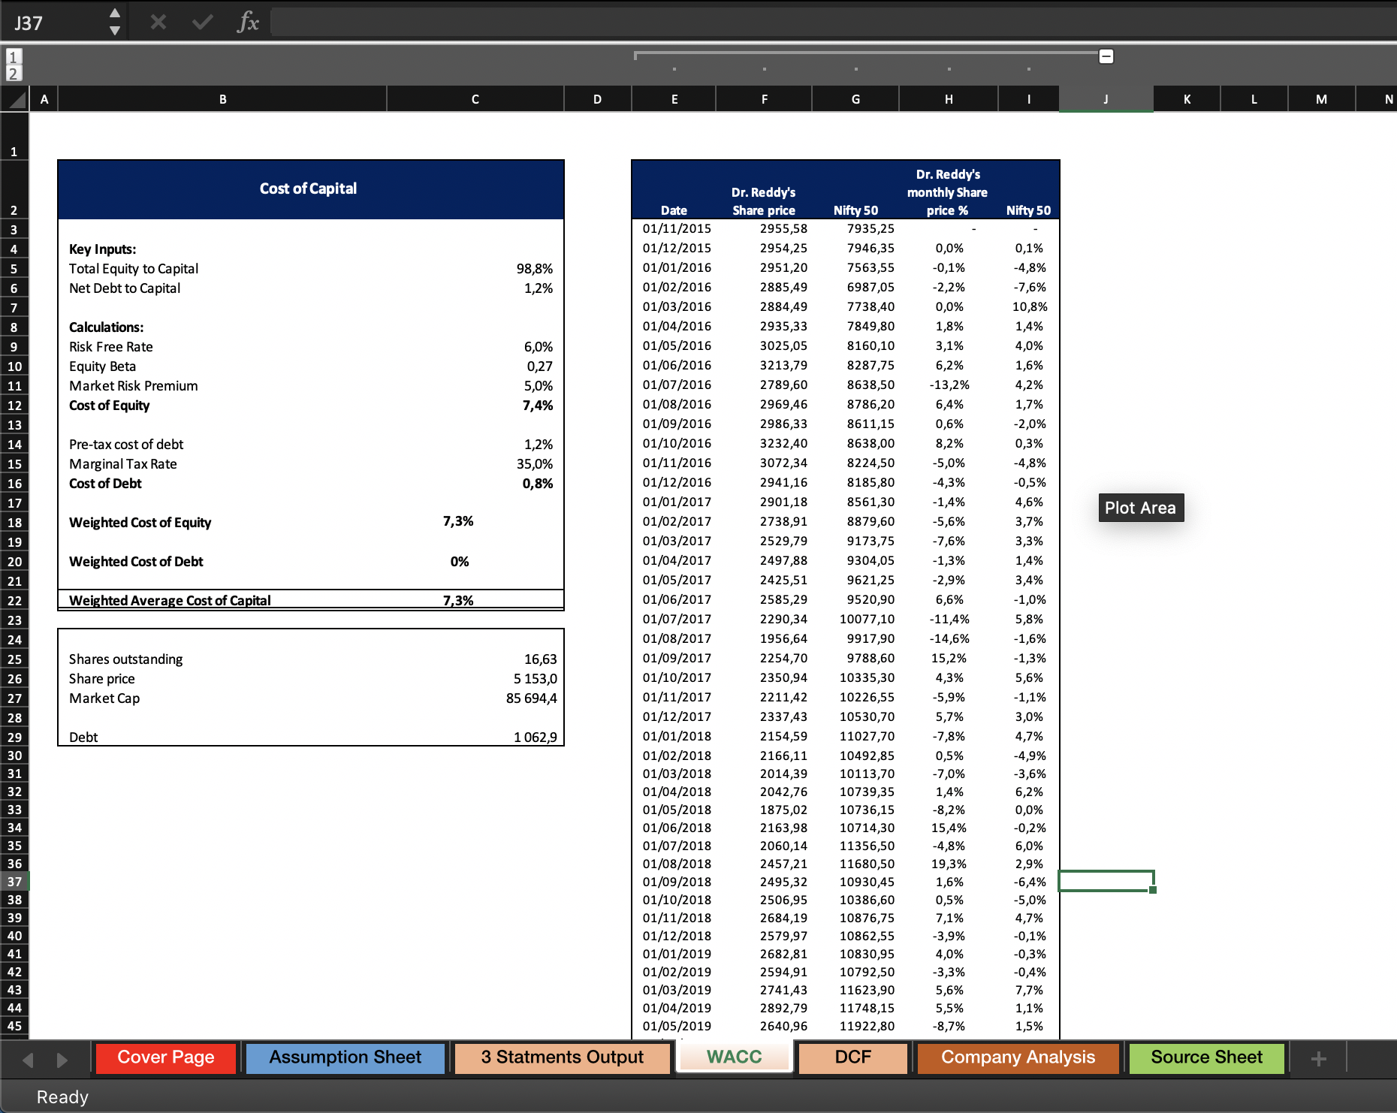Select column B header
The width and height of the screenshot is (1397, 1113).
tap(222, 99)
